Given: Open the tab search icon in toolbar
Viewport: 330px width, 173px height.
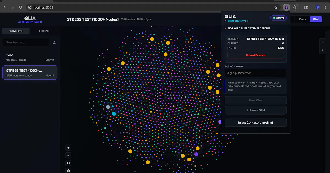Looking at the screenshot, I should coord(306,7).
